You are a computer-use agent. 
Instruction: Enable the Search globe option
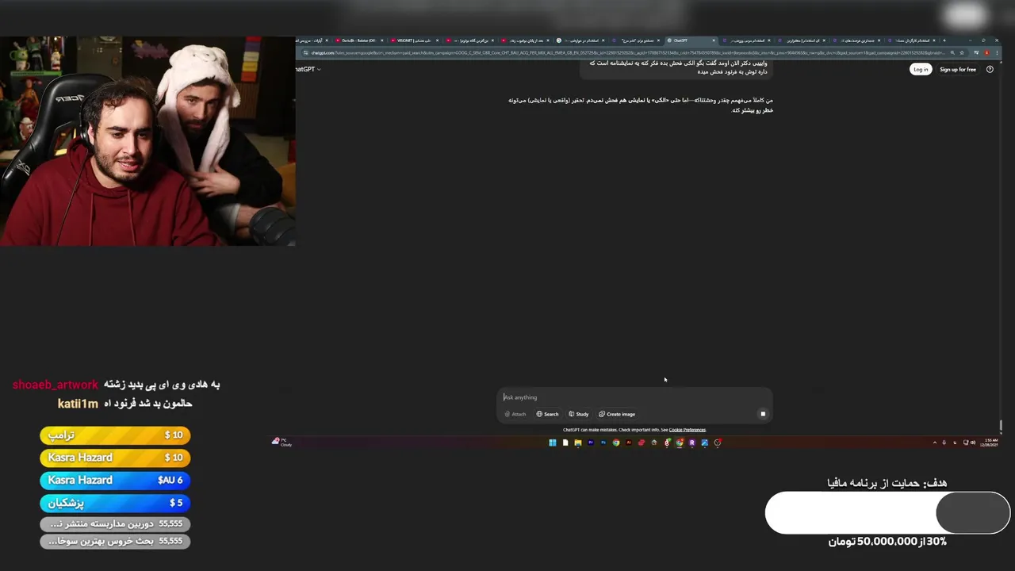(x=547, y=414)
